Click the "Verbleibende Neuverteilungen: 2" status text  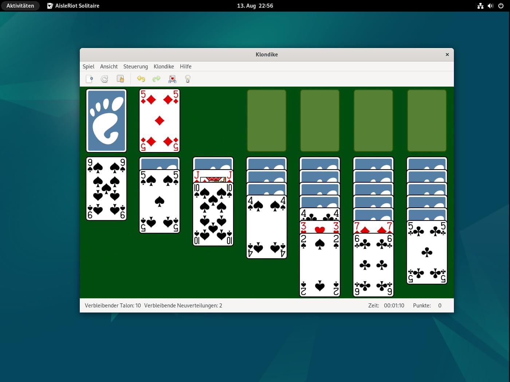tap(183, 306)
